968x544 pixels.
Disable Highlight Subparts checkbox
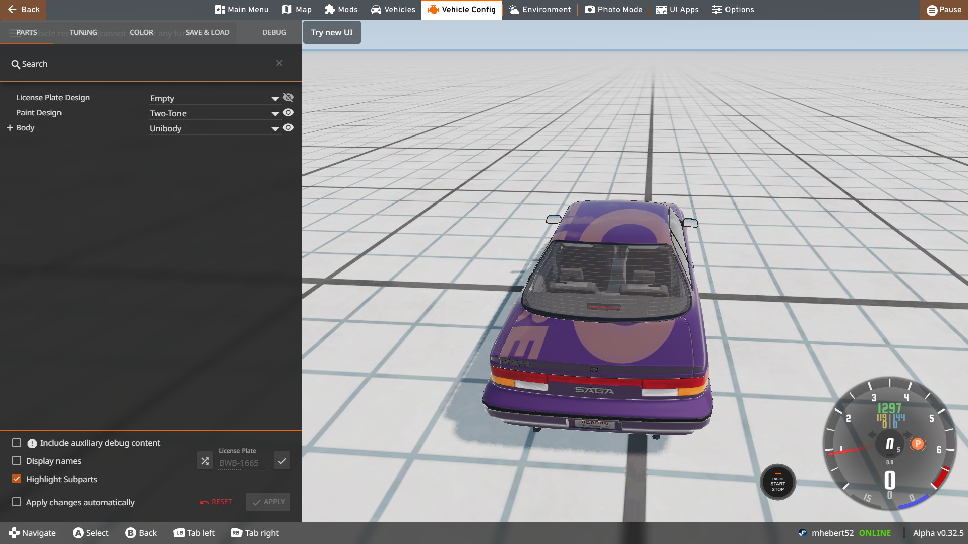point(17,479)
